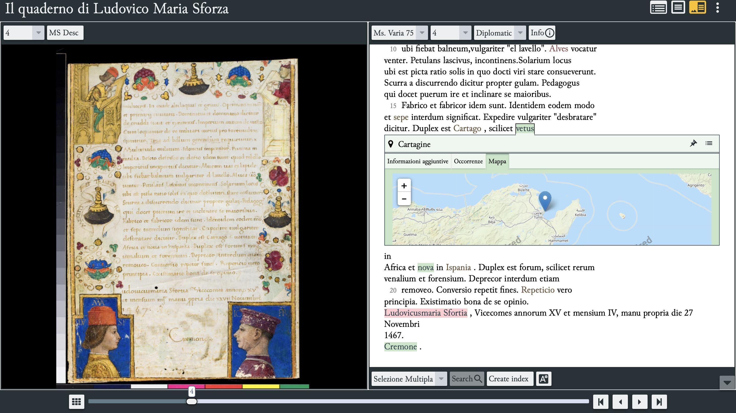Select the page slider handle labeled 4
The width and height of the screenshot is (736, 413).
pyautogui.click(x=192, y=401)
